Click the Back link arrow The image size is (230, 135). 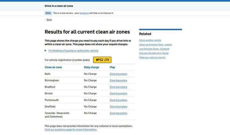(x=46, y=20)
